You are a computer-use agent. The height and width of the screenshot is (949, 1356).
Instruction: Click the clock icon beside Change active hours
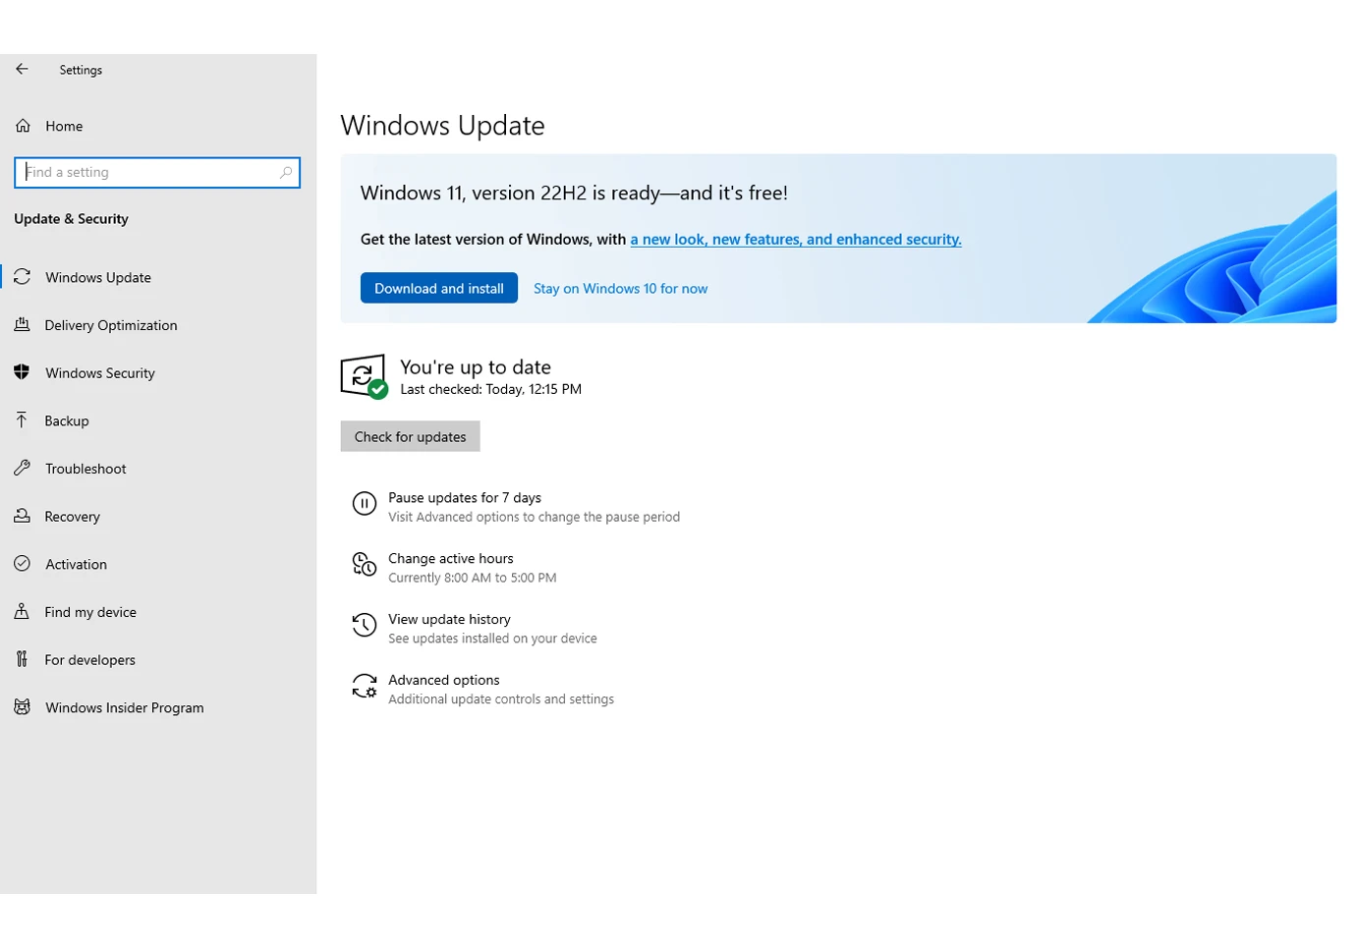point(365,564)
